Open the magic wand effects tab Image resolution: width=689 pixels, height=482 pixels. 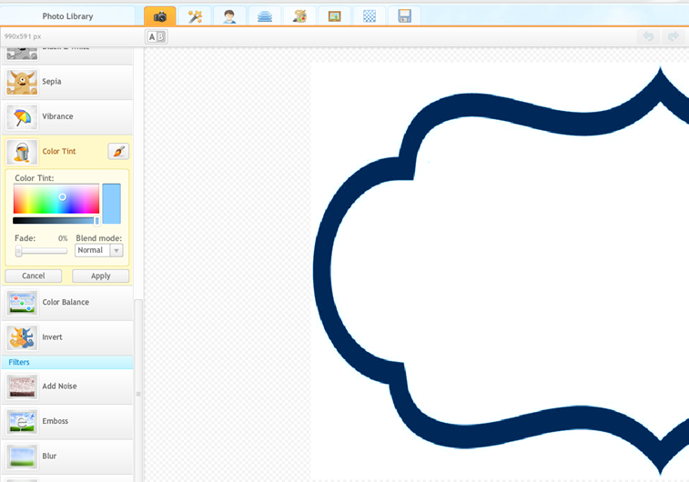[x=195, y=16]
